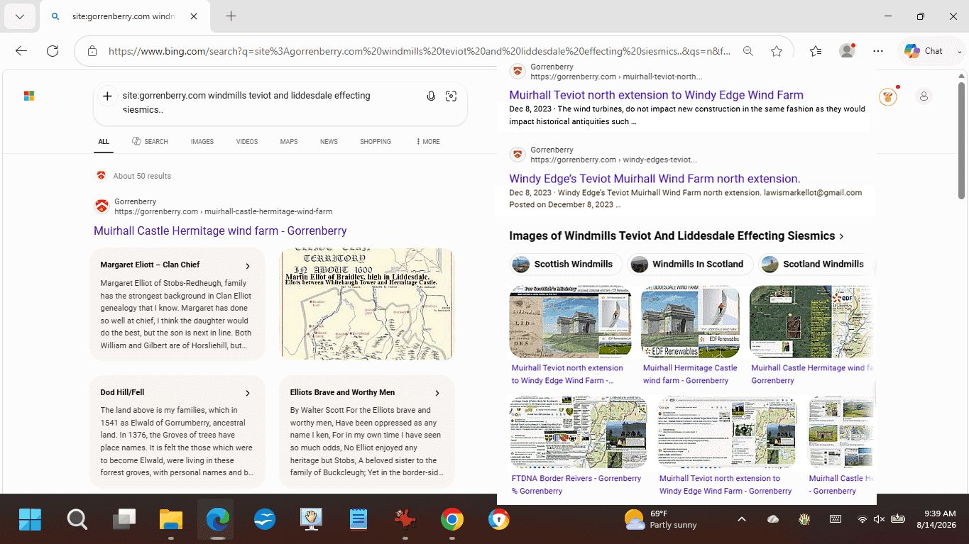Switch to the MAPS tab
The image size is (969, 544).
pos(289,142)
